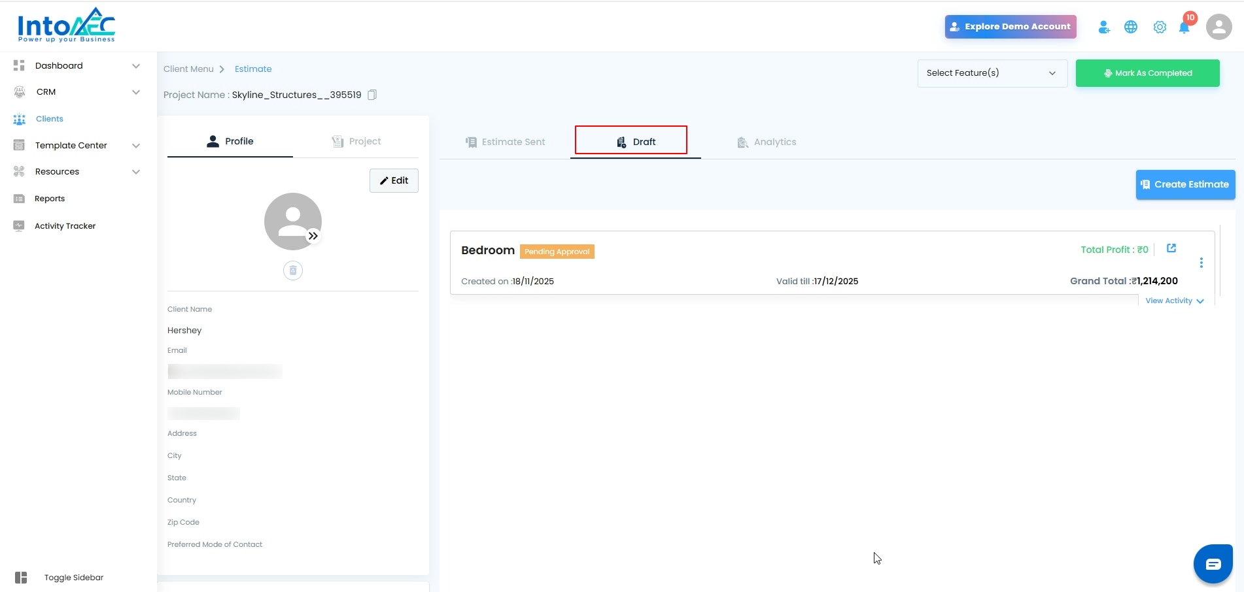Open Bedroom estimate in new window icon
Image resolution: width=1244 pixels, height=592 pixels.
click(1171, 248)
